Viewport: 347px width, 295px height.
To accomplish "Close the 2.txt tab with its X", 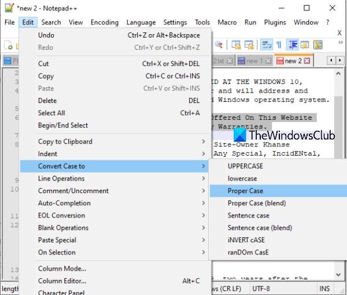I will tap(230, 61).
